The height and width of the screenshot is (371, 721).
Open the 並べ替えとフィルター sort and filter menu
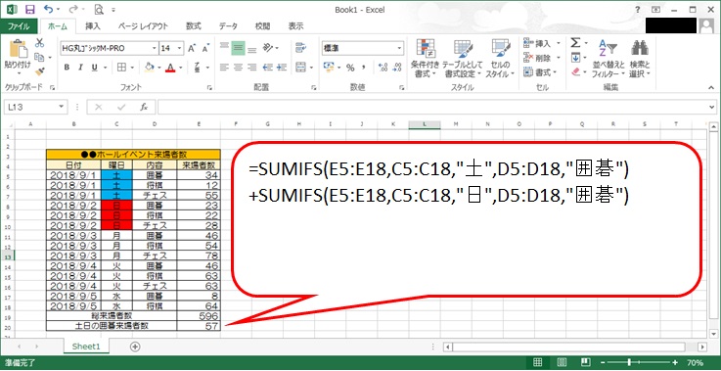point(608,58)
